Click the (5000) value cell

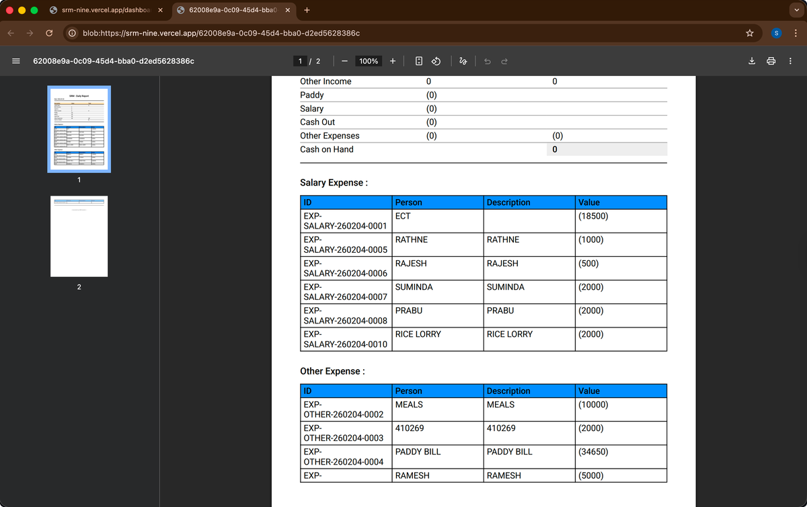click(x=621, y=475)
